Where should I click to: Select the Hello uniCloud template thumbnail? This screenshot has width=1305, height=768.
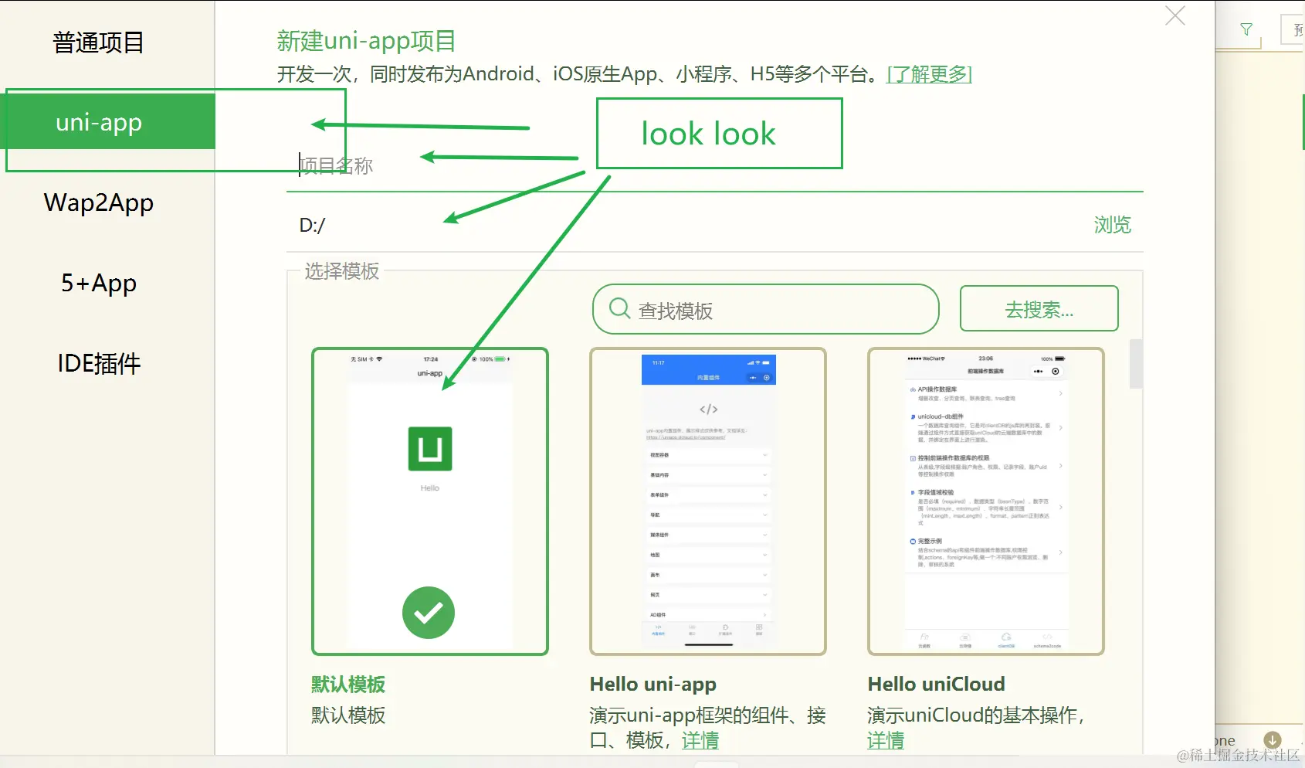point(985,499)
